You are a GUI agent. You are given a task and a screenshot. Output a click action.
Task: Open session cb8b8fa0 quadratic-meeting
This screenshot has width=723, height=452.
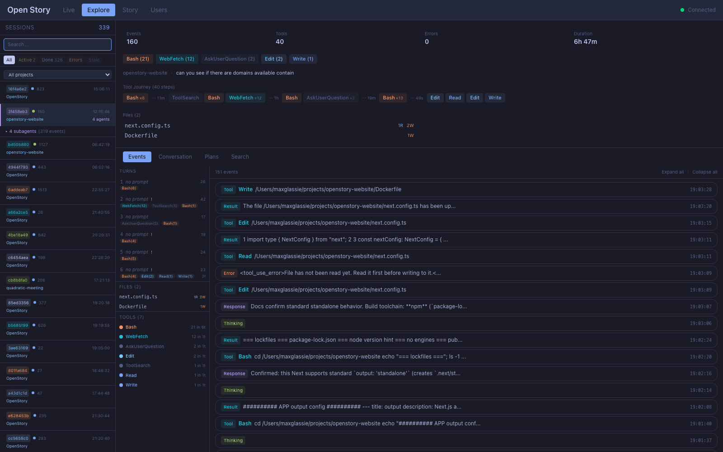pos(57,284)
